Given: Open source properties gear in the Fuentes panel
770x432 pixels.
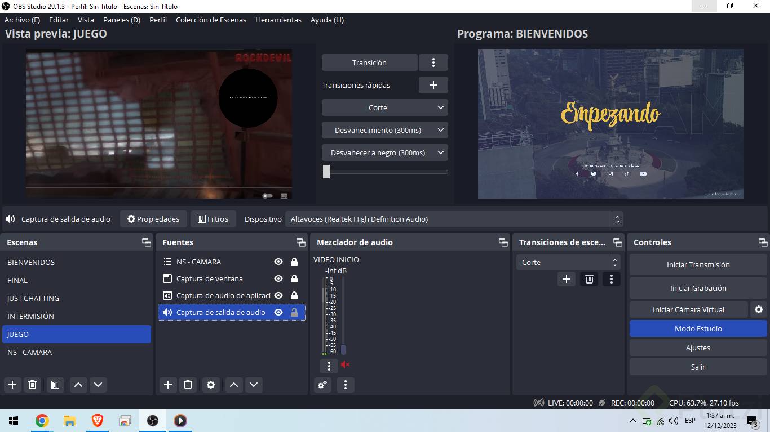Looking at the screenshot, I should tap(211, 385).
